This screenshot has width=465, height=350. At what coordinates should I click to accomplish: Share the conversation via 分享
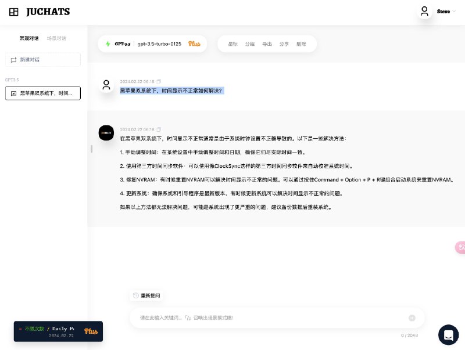284,44
